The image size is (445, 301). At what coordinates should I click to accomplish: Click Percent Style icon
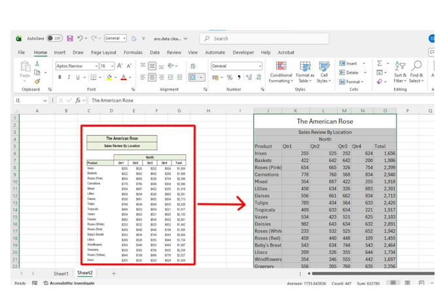point(230,77)
